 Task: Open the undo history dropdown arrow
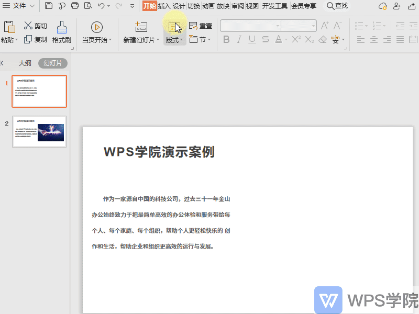109,6
